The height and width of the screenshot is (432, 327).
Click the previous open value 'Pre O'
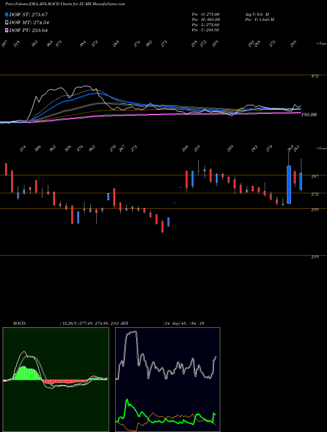205,14
